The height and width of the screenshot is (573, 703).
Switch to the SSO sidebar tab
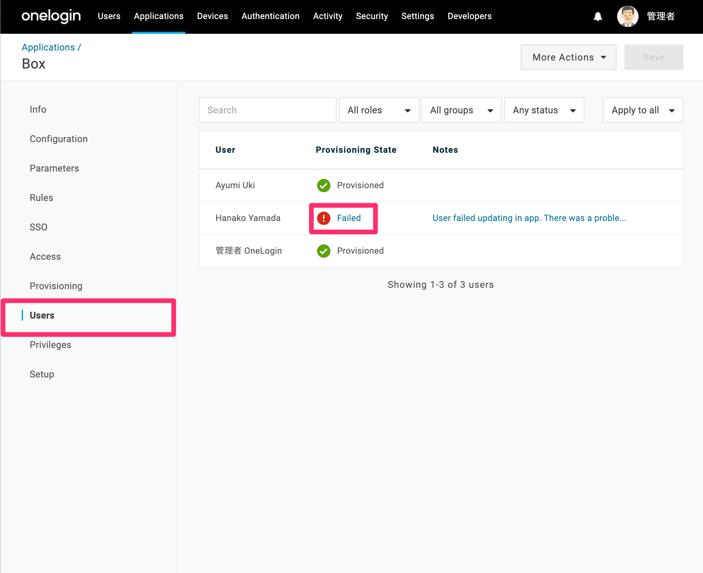[x=38, y=227]
